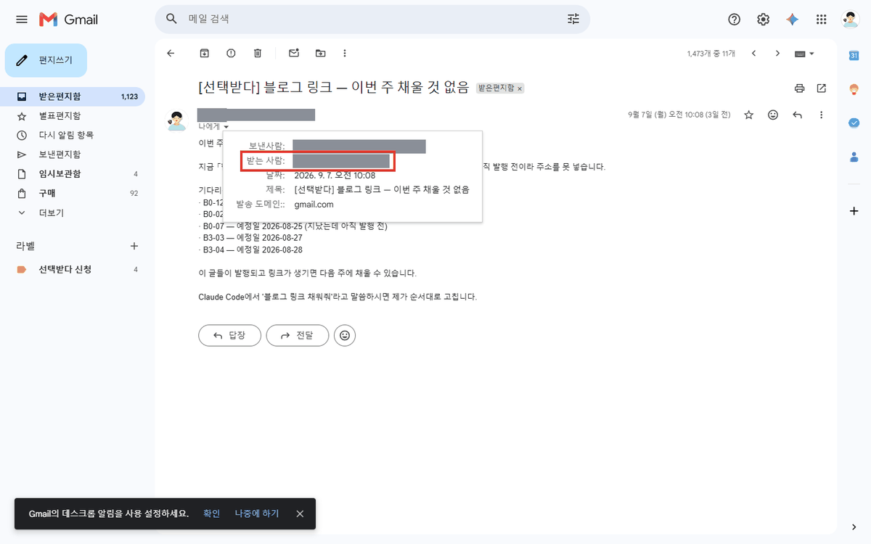Move email to folder icon
871x544 pixels.
pyautogui.click(x=320, y=53)
